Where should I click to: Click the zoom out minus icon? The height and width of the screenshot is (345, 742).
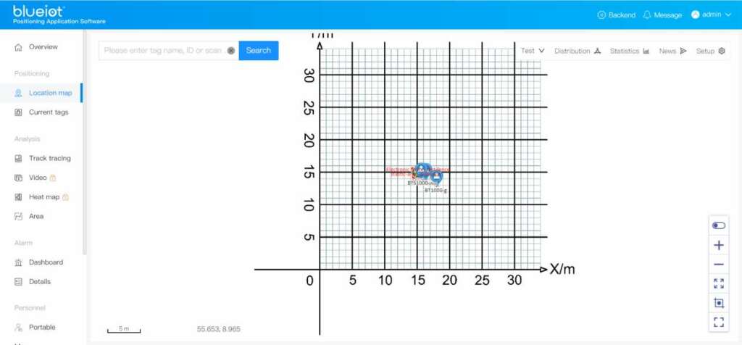coord(718,265)
